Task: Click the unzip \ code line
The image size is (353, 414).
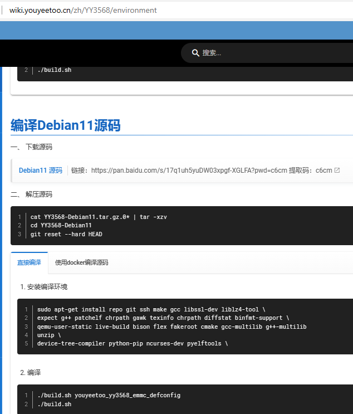Action: point(49,335)
